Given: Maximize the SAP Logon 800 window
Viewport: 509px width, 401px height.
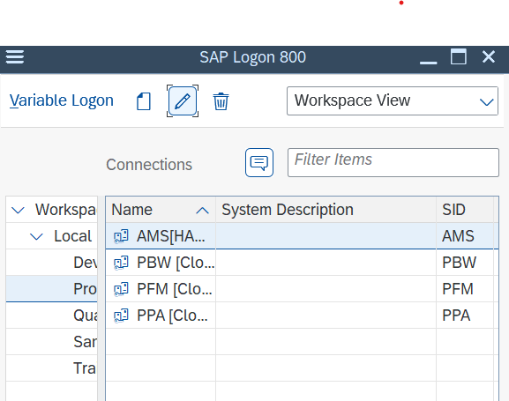Looking at the screenshot, I should (x=459, y=56).
